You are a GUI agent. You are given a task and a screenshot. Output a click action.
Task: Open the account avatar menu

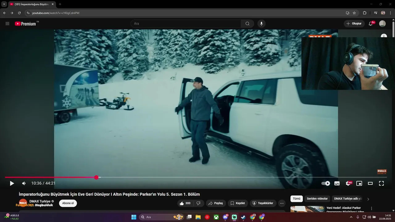[382, 24]
